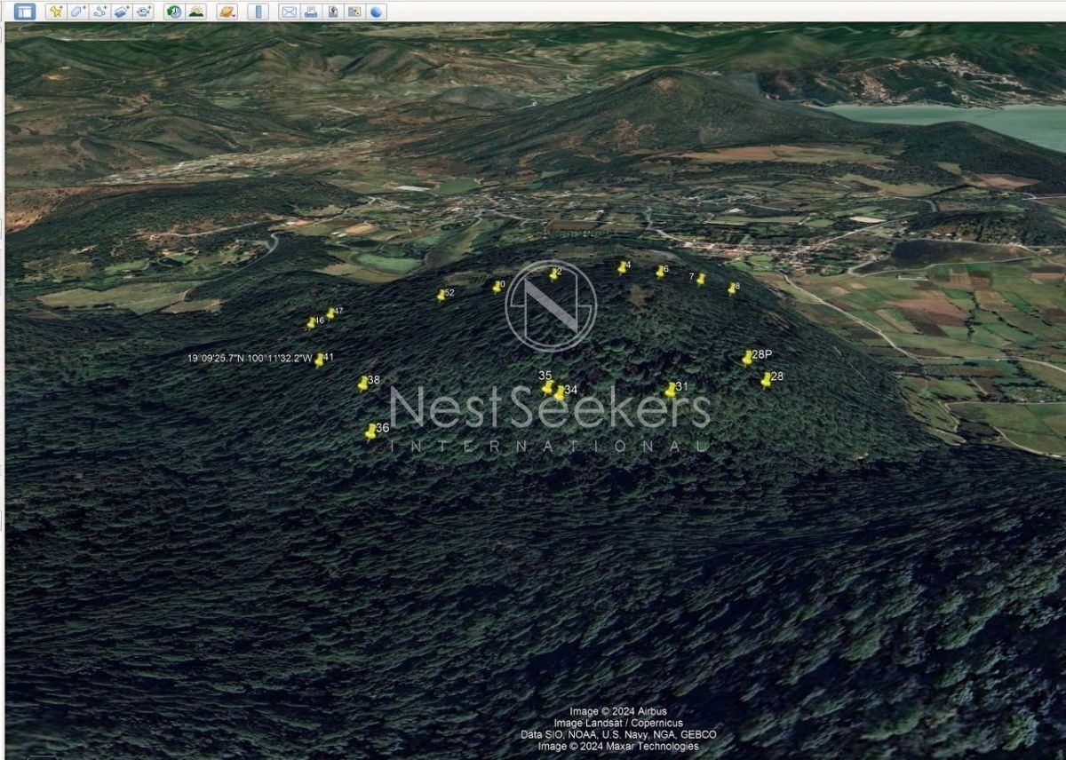Click the blue globe Earth icon

377,12
